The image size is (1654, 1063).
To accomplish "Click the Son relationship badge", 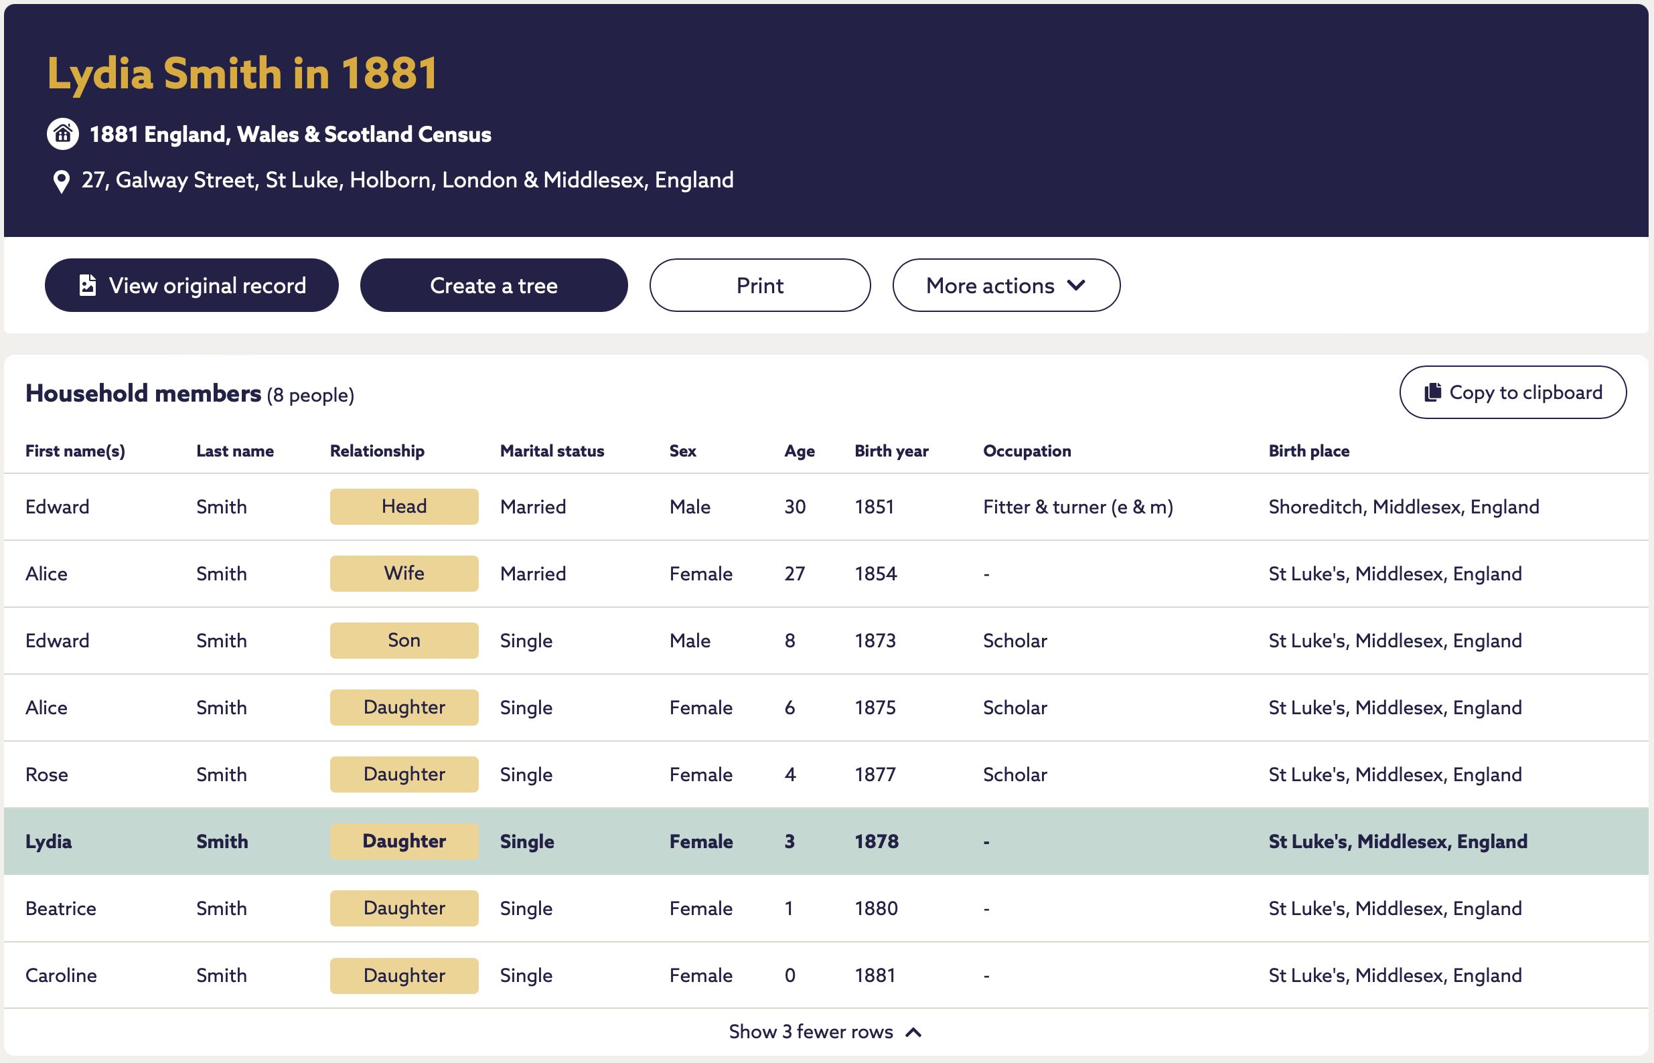I will [x=404, y=641].
